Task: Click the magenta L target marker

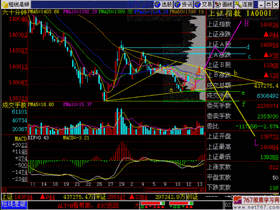Action: point(256,143)
